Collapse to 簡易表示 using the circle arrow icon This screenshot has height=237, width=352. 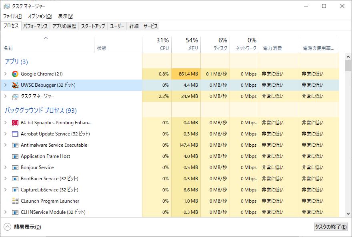tap(7, 227)
